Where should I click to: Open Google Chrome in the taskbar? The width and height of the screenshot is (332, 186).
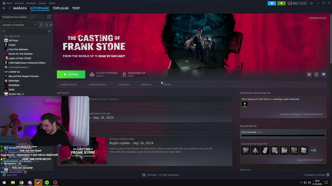click(21, 183)
